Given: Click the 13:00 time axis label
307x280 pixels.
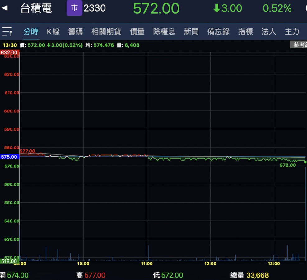Looking at the screenshot, I should [x=274, y=264].
